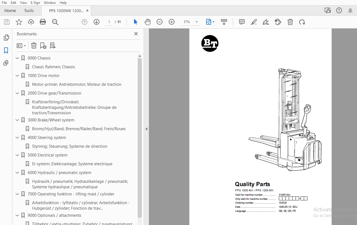357x225 pixels.
Task: Bookmark this file with the star icon
Action: (19, 22)
